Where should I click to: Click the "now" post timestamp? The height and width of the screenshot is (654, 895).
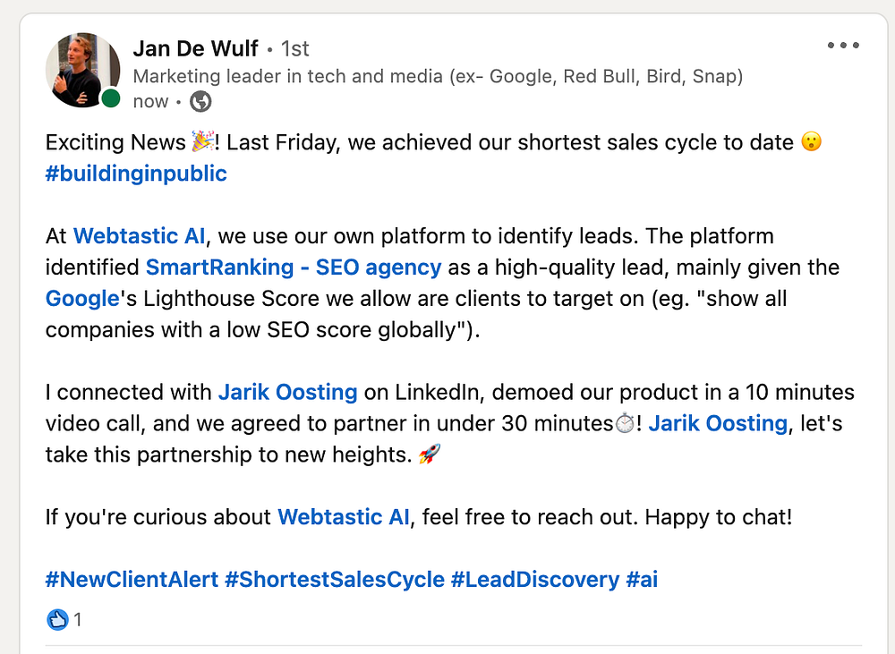150,102
